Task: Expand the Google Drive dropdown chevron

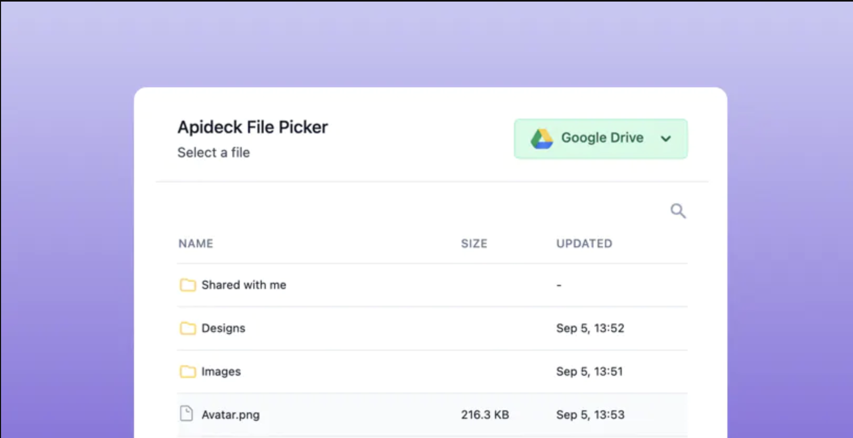Action: coord(666,139)
